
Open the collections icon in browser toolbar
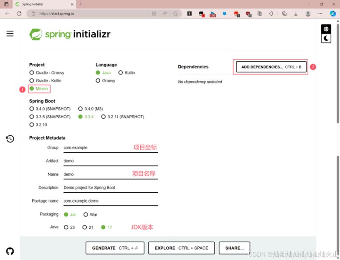click(284, 14)
